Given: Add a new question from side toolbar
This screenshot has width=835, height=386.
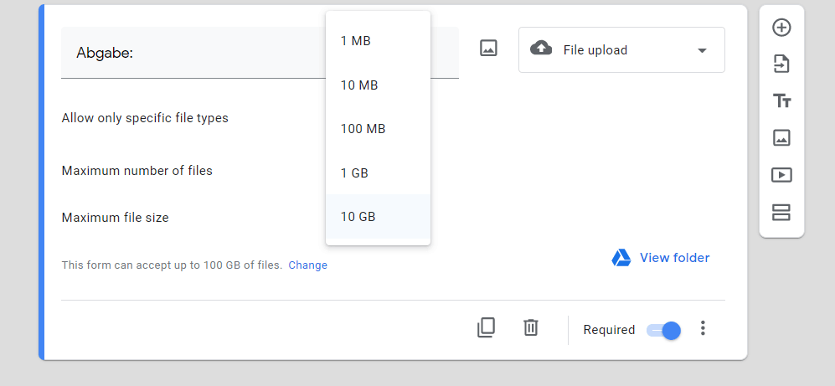Looking at the screenshot, I should [x=781, y=28].
